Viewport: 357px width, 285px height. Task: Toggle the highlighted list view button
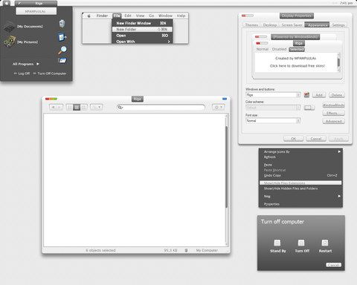[x=77, y=107]
